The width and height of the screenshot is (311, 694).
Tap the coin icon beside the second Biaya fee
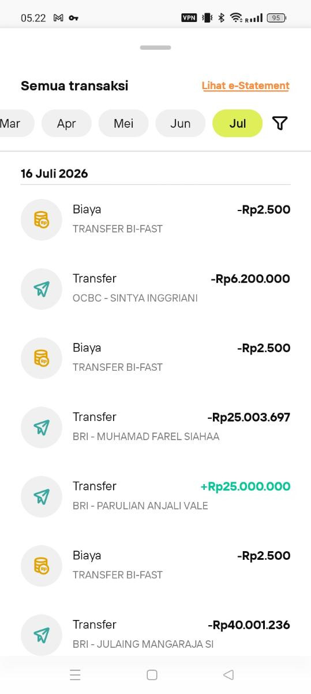coord(41,358)
